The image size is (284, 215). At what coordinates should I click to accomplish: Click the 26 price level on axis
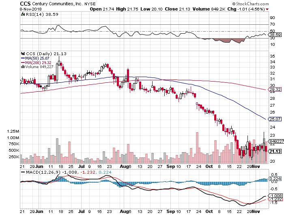coord(272,112)
